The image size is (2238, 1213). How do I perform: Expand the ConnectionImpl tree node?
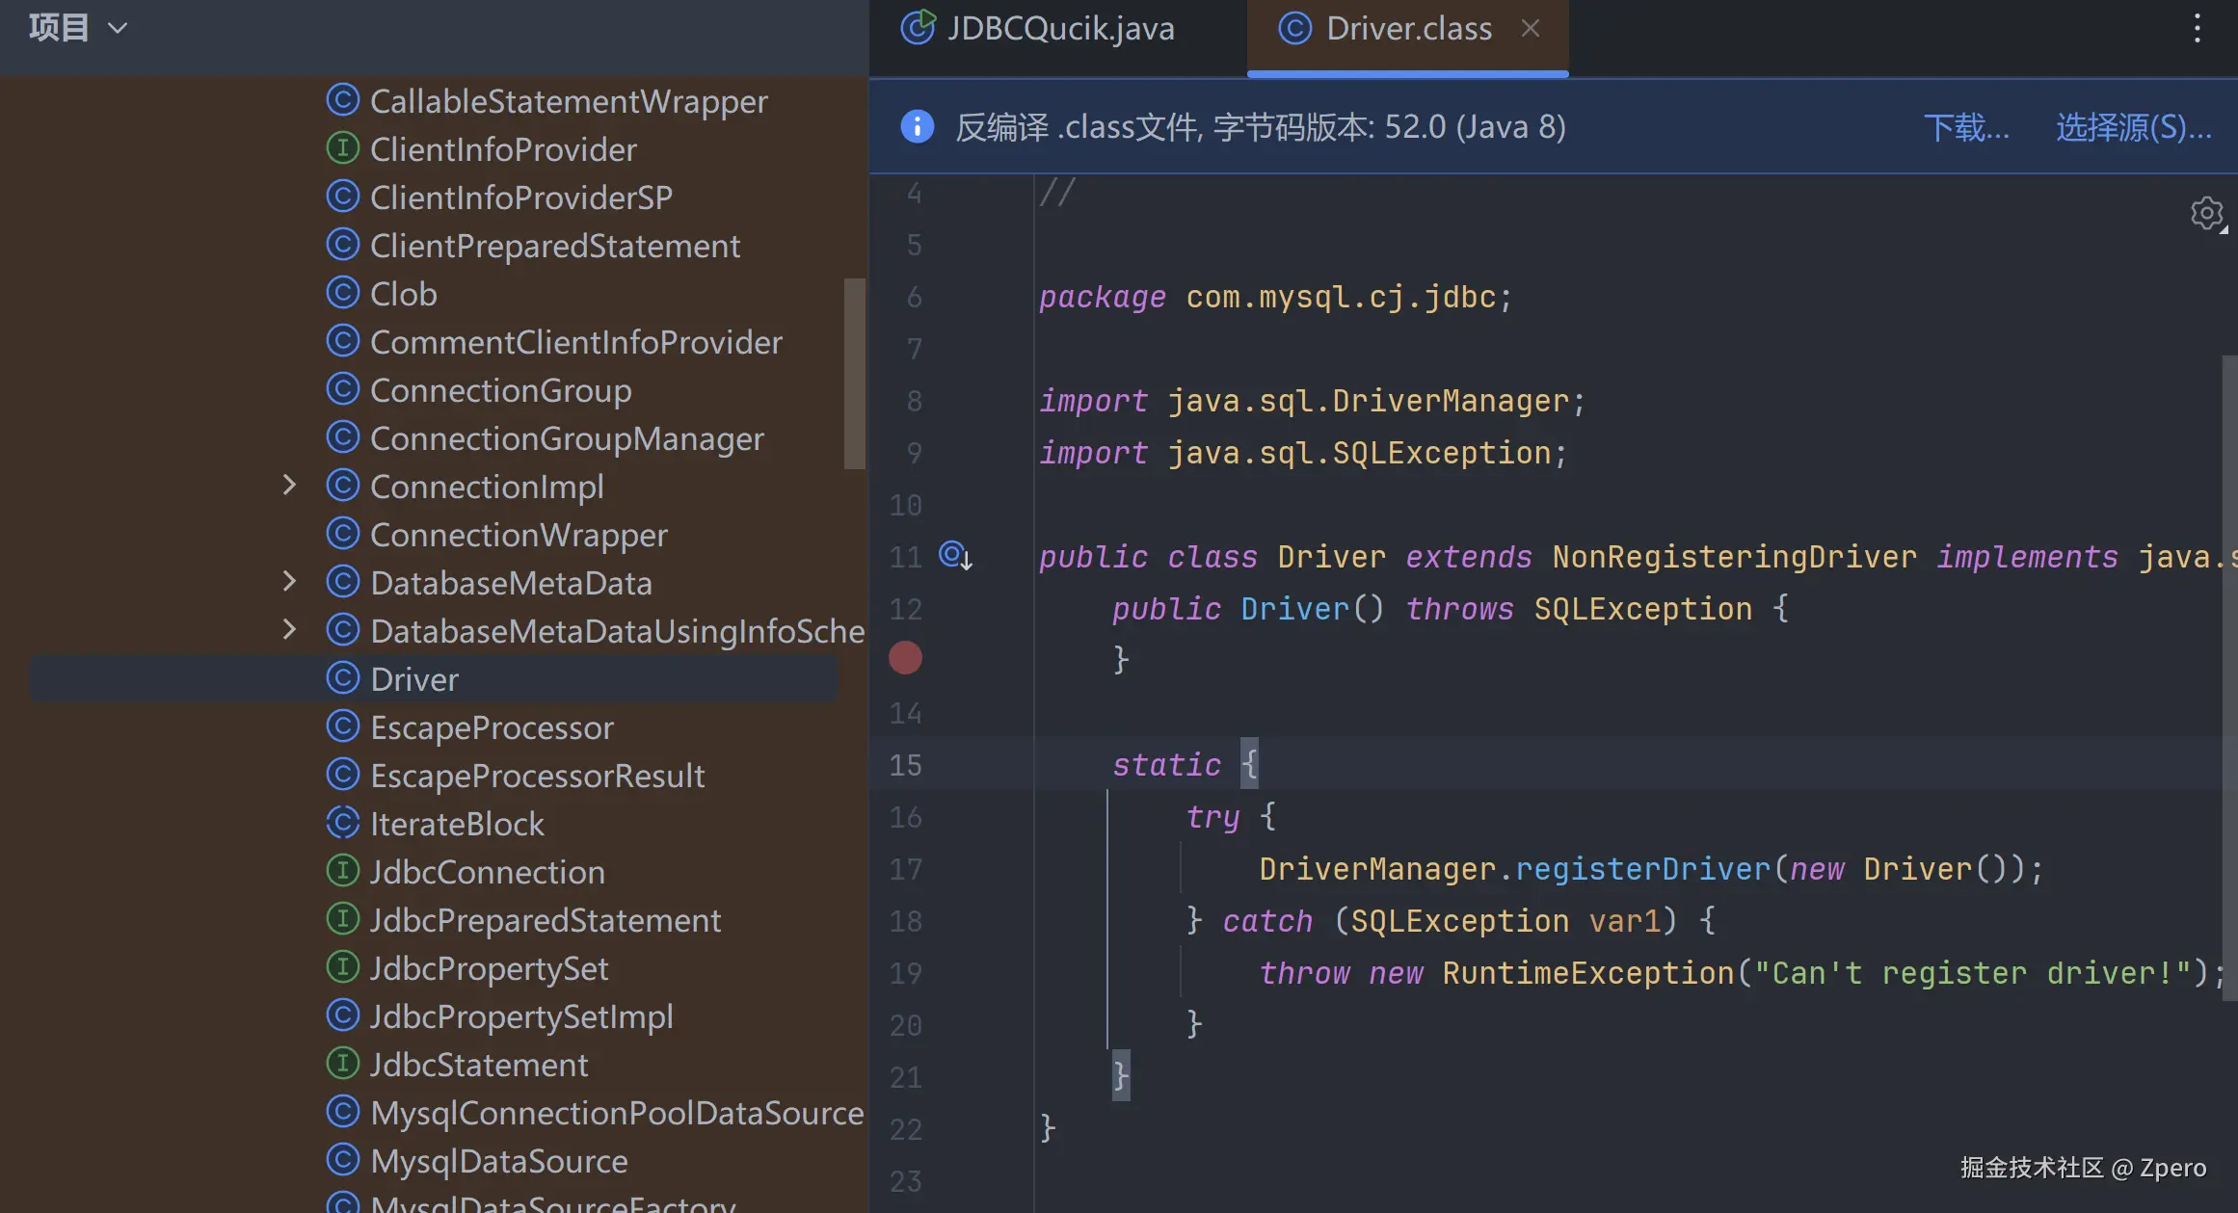coord(289,486)
